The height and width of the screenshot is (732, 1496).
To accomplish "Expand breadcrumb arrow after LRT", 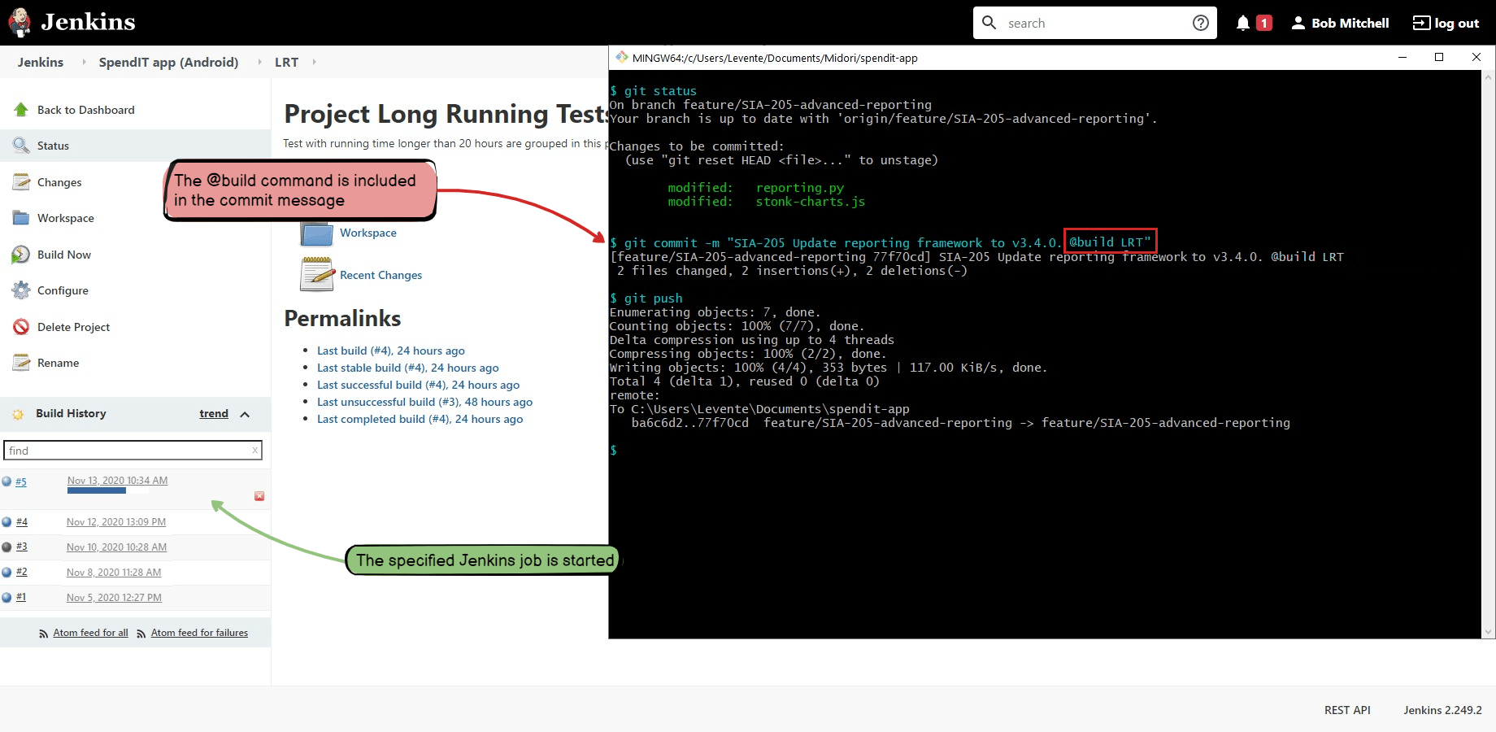I will [x=314, y=62].
